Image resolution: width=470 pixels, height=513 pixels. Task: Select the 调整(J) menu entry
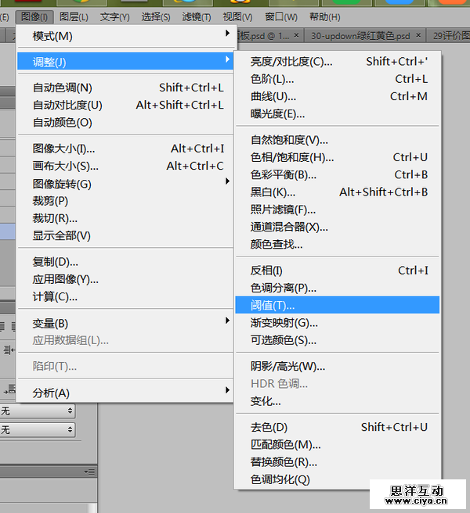pos(125,61)
